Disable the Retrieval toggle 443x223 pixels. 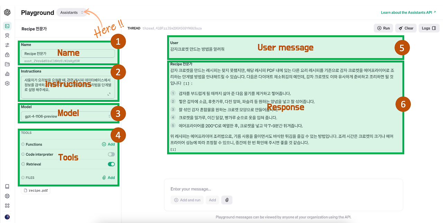click(111, 164)
